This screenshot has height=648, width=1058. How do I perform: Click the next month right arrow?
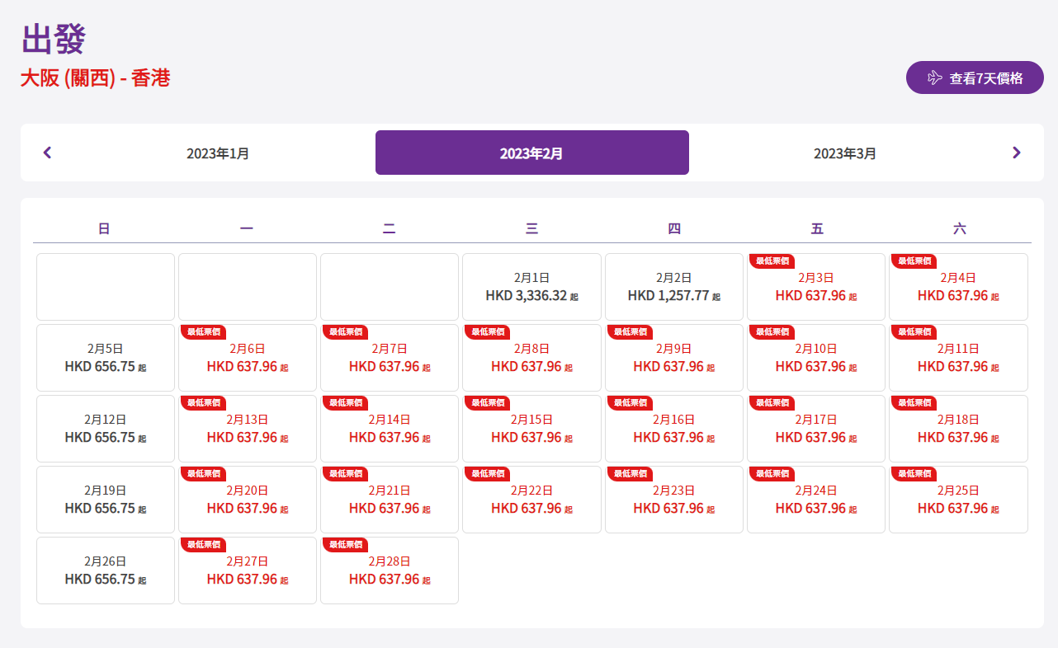tap(1016, 153)
